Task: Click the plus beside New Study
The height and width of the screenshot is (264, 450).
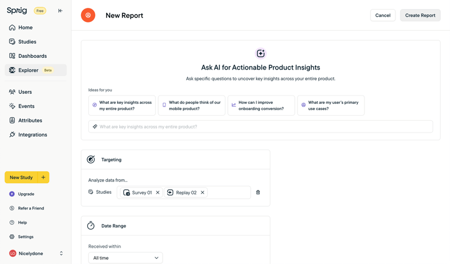Action: pyautogui.click(x=43, y=177)
